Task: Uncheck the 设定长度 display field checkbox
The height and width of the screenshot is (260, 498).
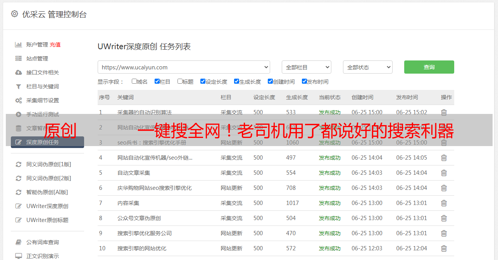Action: 203,81
